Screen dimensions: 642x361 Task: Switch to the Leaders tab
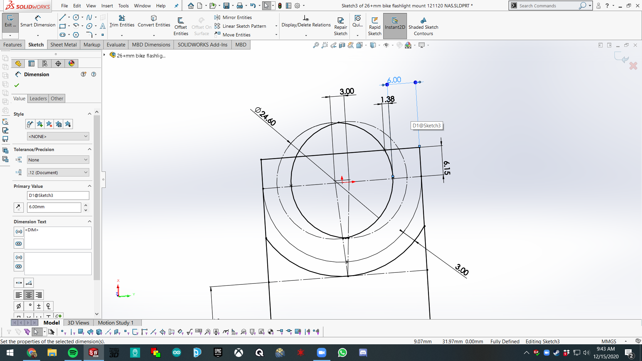[x=38, y=99]
